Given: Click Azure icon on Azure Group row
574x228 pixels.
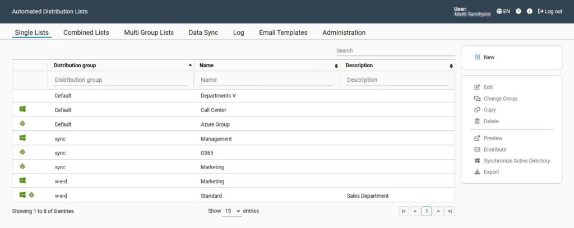Looking at the screenshot, I should 22,124.
